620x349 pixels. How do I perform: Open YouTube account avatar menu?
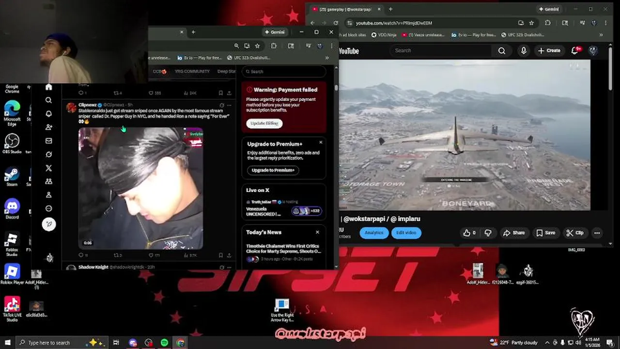(593, 50)
